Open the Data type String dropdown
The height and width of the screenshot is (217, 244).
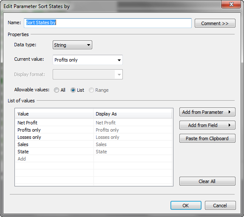pyautogui.click(x=72, y=45)
